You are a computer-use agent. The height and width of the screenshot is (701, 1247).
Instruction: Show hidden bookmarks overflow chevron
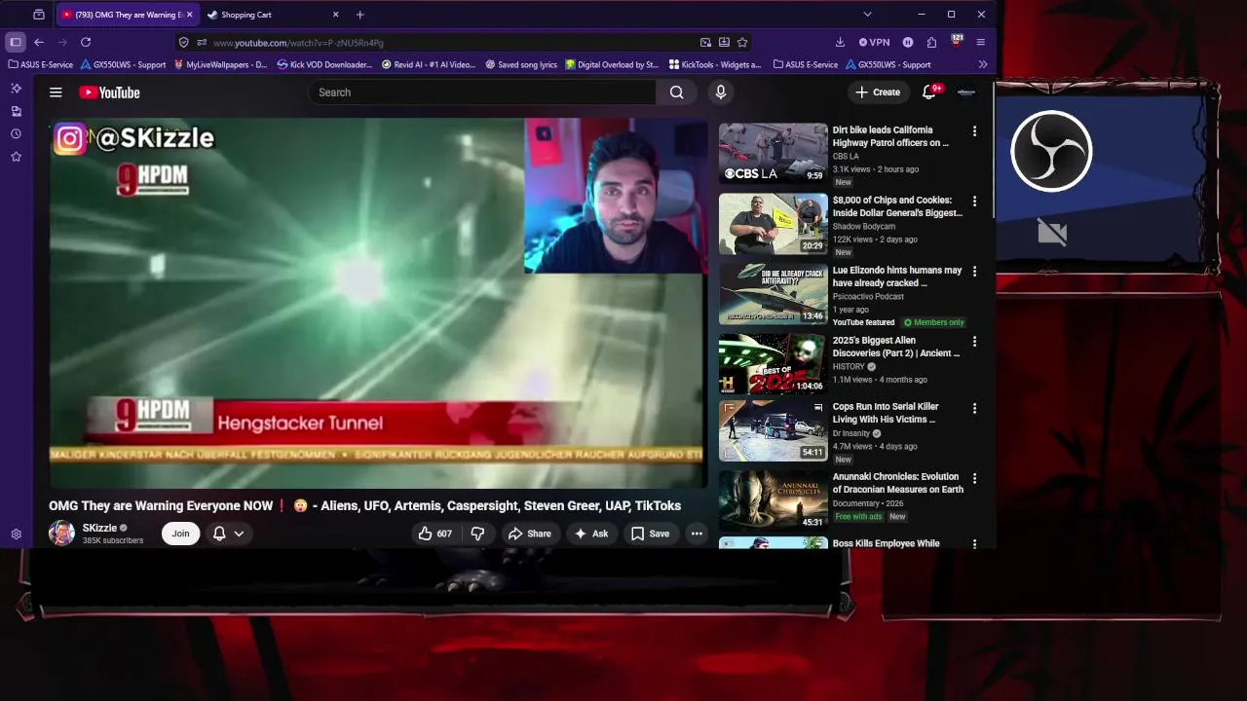[x=982, y=64]
